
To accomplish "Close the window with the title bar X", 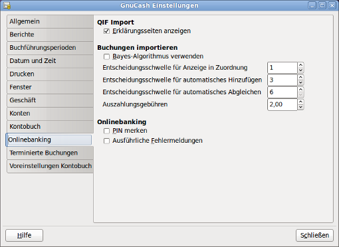I will [332, 5].
